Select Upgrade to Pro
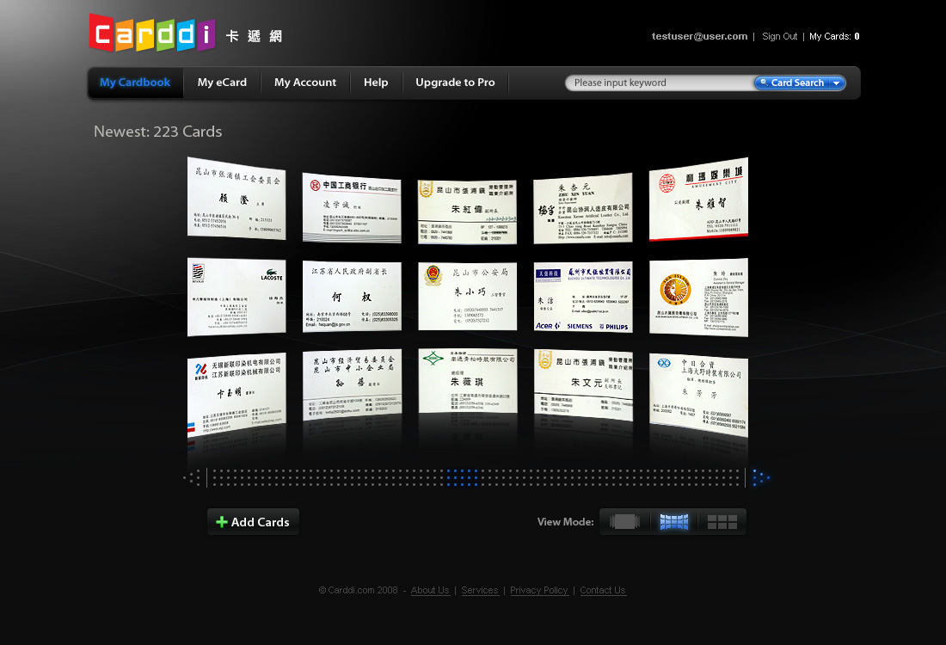 455,83
